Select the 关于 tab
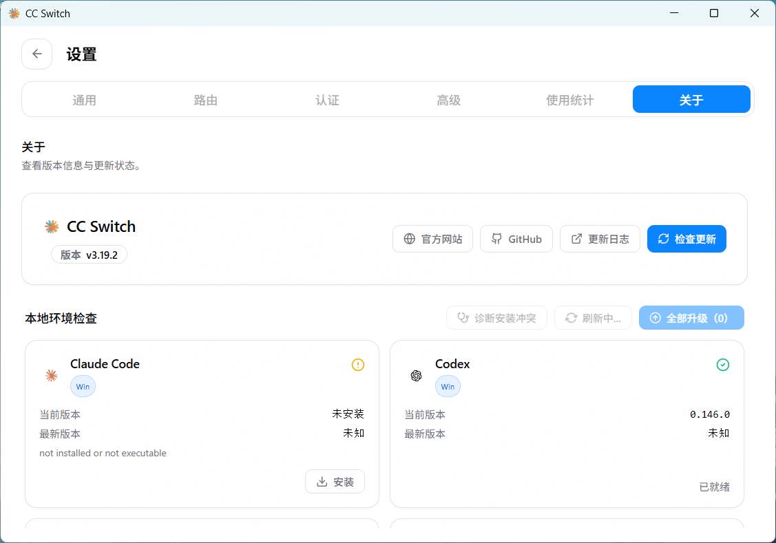776x543 pixels. (x=691, y=100)
